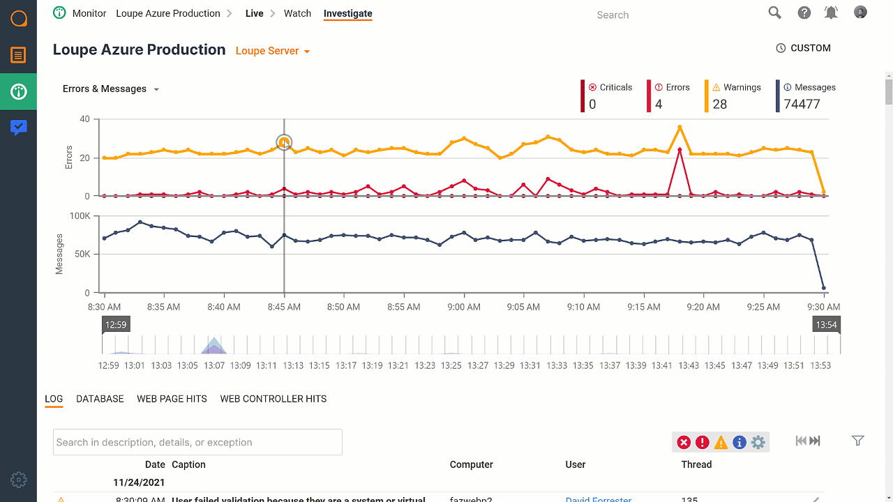Switch to the Live view

tap(255, 13)
